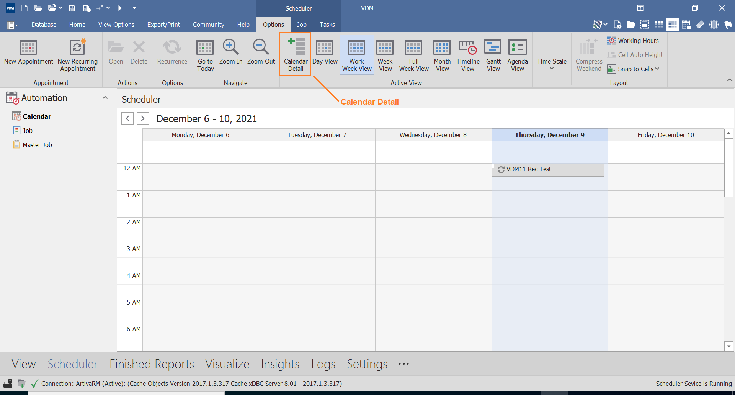The height and width of the screenshot is (395, 735).
Task: Switch to Full Week View
Action: [x=414, y=56]
